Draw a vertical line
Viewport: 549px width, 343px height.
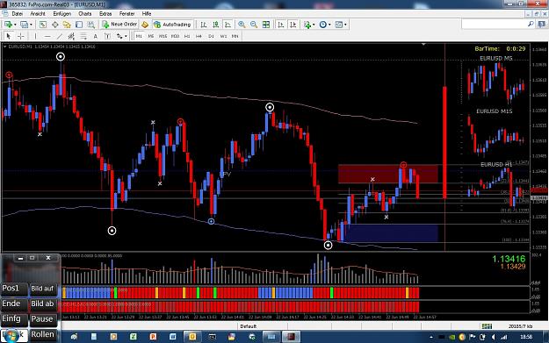point(35,36)
